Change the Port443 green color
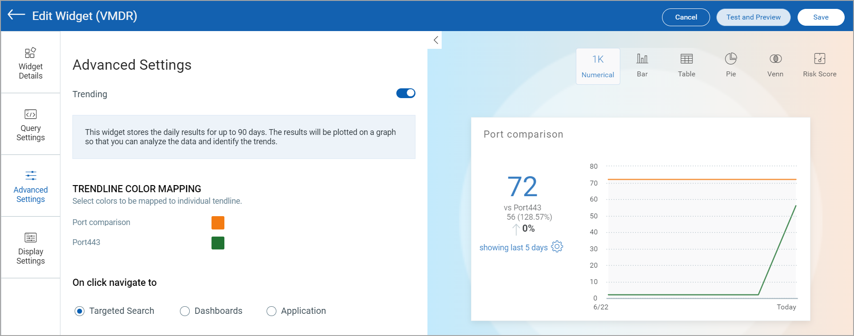 click(x=218, y=243)
